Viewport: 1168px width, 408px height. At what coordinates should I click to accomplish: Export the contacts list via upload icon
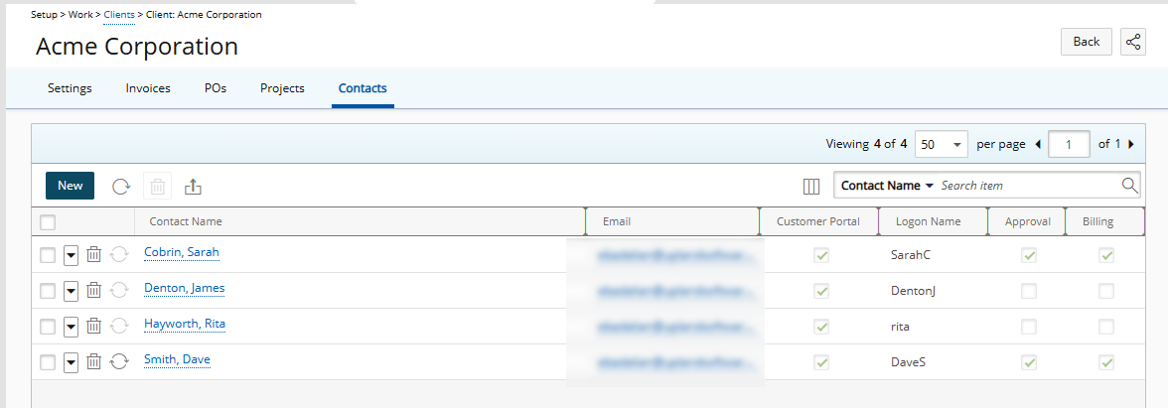coord(193,187)
